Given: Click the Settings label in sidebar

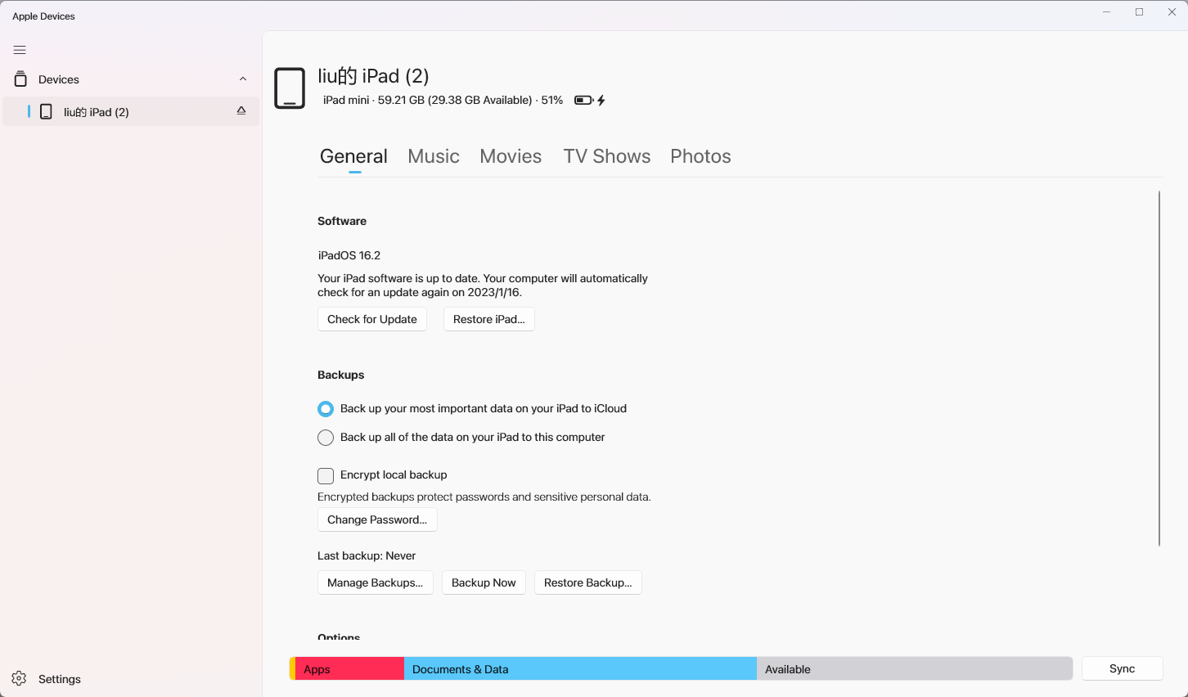Looking at the screenshot, I should tap(60, 679).
